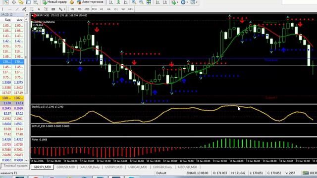Switch to candlestick chart display
Image resolution: width=317 pixels, height=178 pixels.
tap(118, 2)
